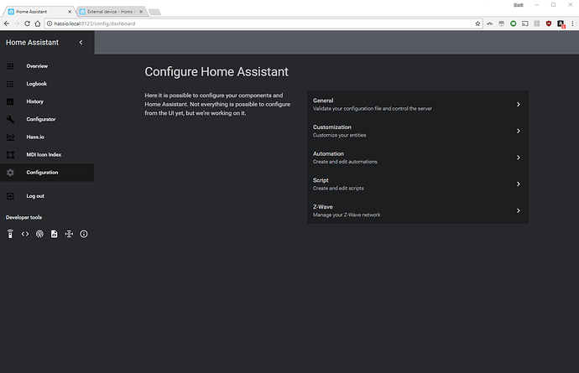Bookmark this page with the star icon
Viewport: 579px width, 373px height.
pyautogui.click(x=477, y=23)
